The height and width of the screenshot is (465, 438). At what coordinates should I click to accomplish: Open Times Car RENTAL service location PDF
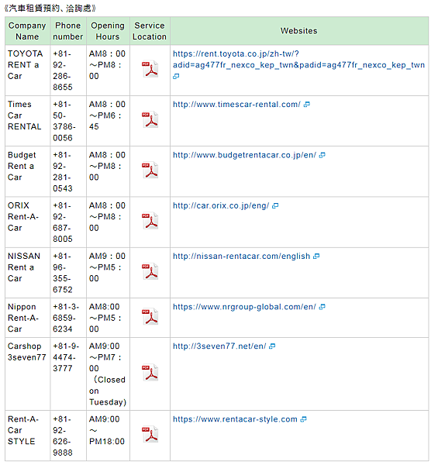click(x=150, y=119)
